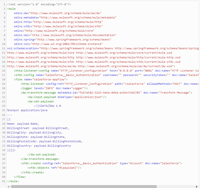The height and width of the screenshot is (188, 202).
Task: Click the CDATA %dw 1.0 line
Action: click(x=48, y=106)
